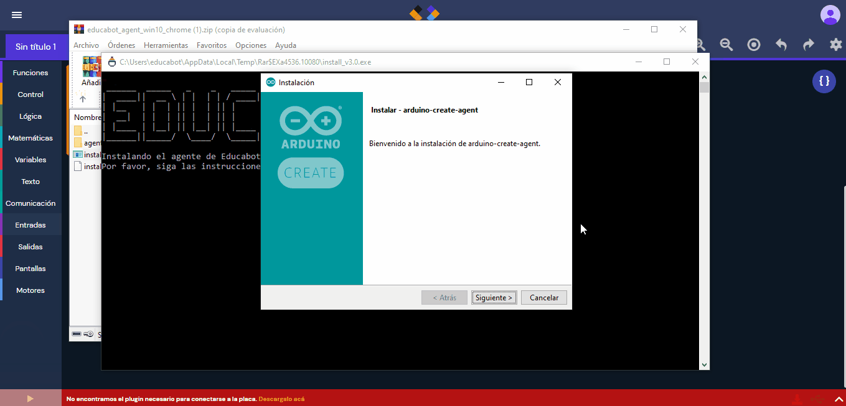
Task: Click 'Instalando el agente de Educabot' console line
Action: click(x=181, y=156)
